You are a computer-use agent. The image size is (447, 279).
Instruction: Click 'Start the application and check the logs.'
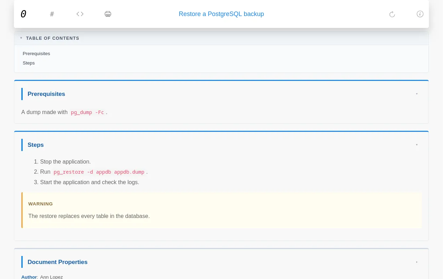90,182
